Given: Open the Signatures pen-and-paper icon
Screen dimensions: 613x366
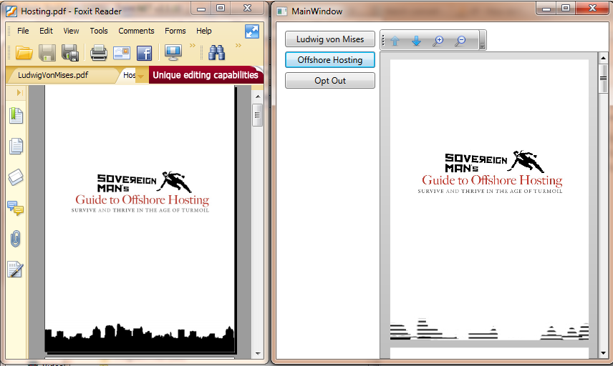Looking at the screenshot, I should (x=15, y=269).
